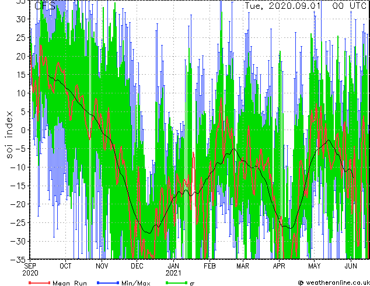
Task: Click the y-axis value -30
Action: pos(19,241)
